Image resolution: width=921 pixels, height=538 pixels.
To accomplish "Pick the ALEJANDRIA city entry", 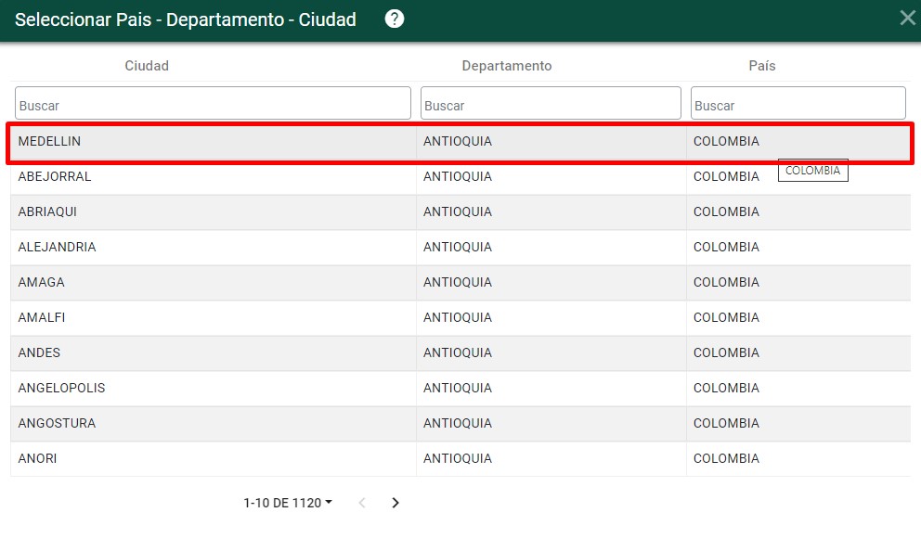I will point(58,248).
